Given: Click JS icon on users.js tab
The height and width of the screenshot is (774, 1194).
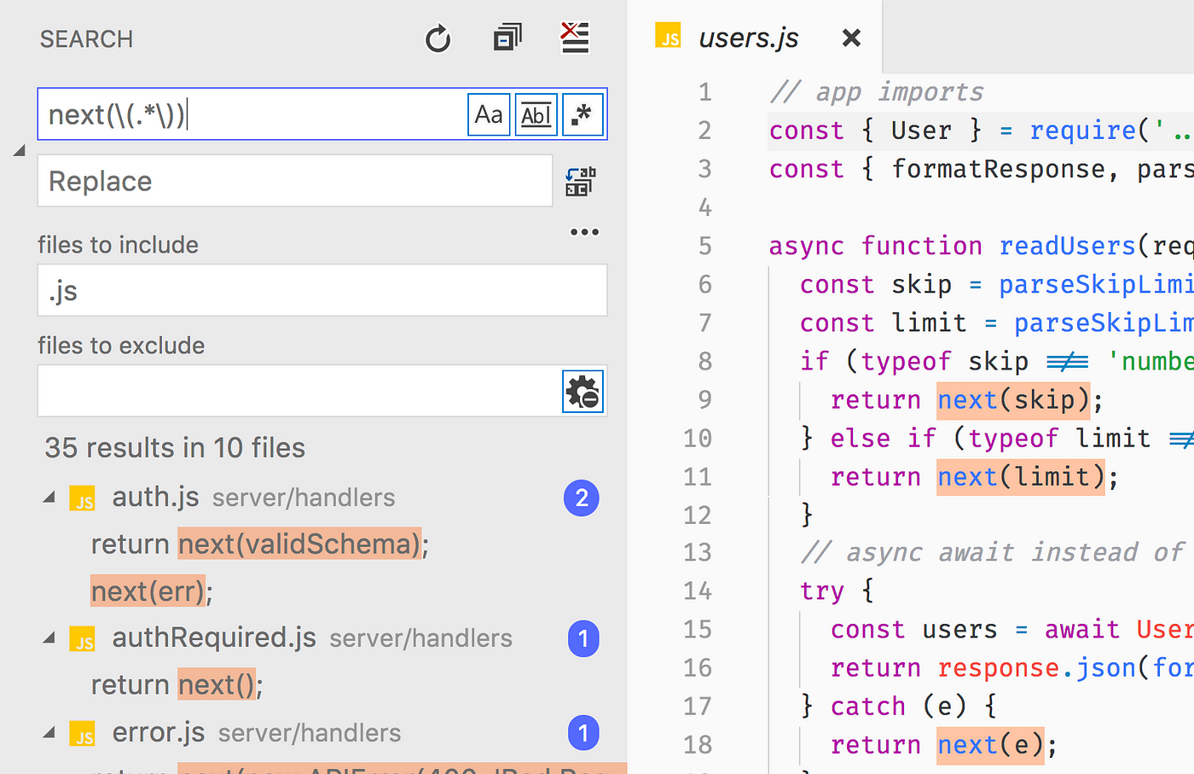Looking at the screenshot, I should (x=668, y=36).
